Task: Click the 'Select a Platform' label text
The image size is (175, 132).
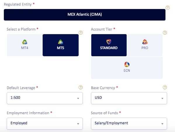Action: click(x=21, y=29)
